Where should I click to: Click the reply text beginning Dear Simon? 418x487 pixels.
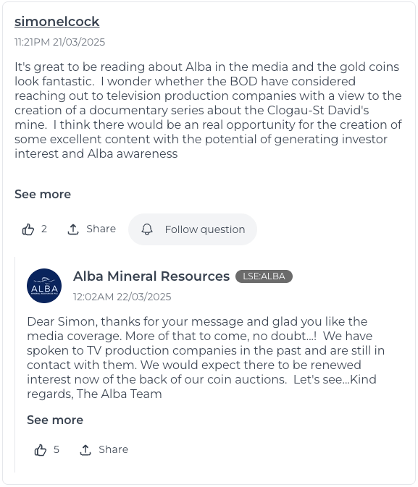point(206,357)
